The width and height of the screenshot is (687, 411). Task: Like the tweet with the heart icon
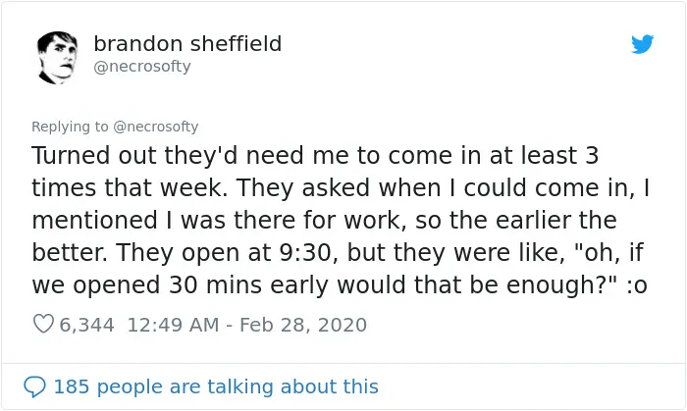[43, 324]
